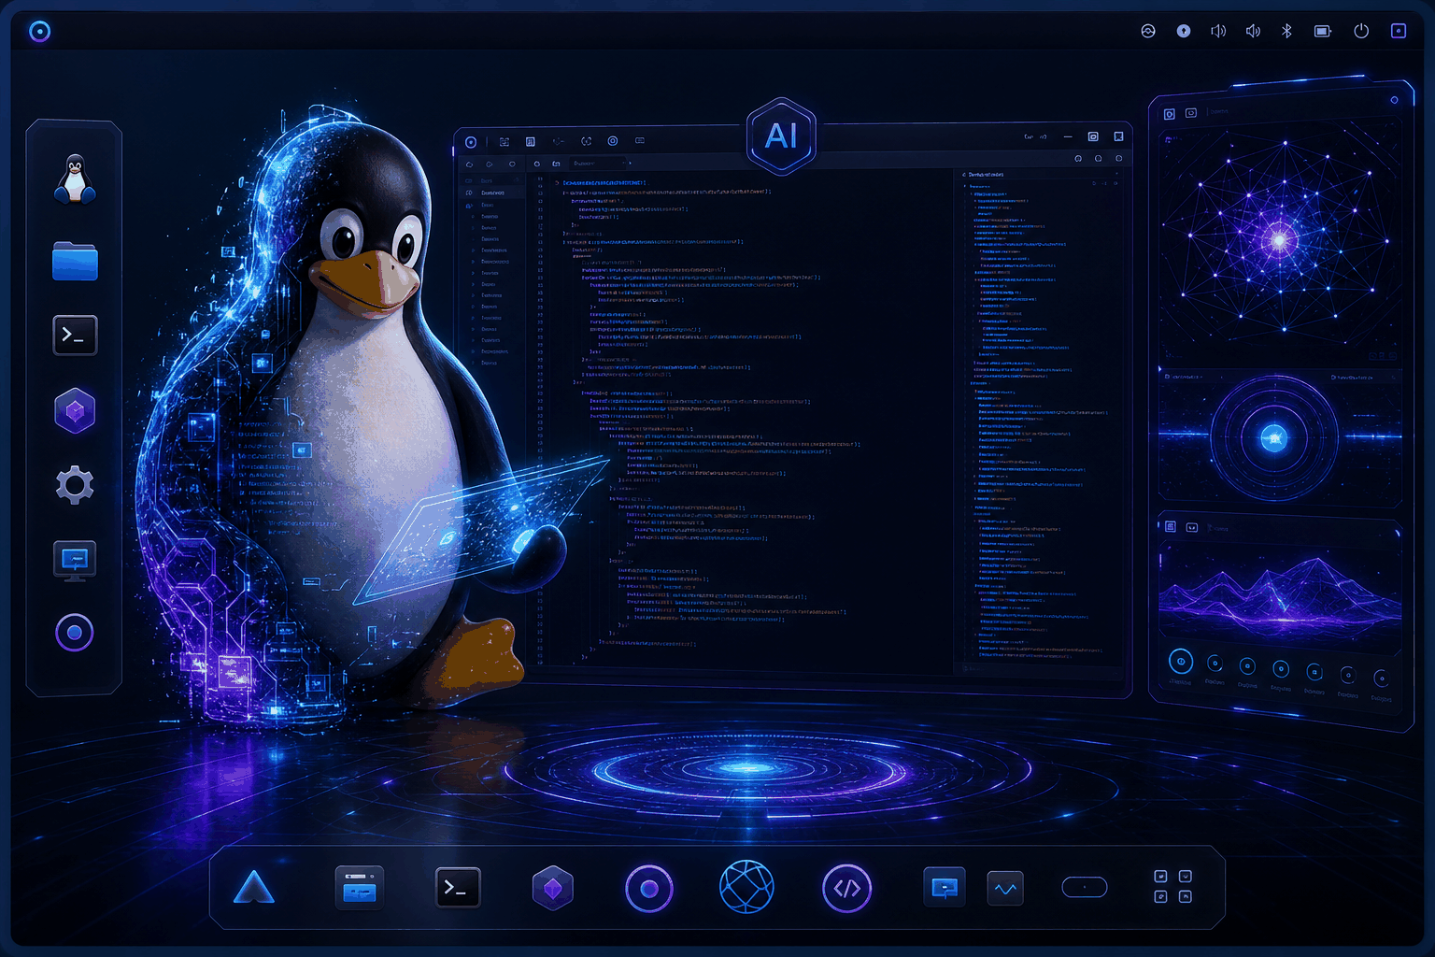Click the small ring in right panel's top corner
The height and width of the screenshot is (957, 1435).
1395,100
